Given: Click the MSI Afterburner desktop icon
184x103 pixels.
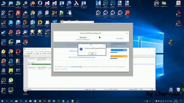Looking at the screenshot, I should [18, 5].
